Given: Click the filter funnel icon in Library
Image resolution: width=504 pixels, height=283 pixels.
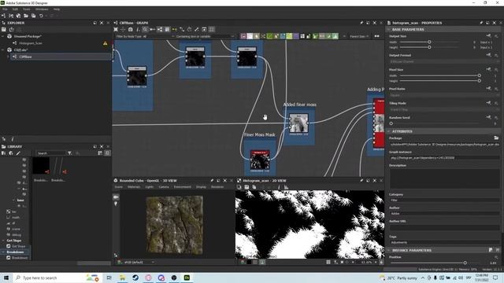Looking at the screenshot, I should click(x=70, y=153).
